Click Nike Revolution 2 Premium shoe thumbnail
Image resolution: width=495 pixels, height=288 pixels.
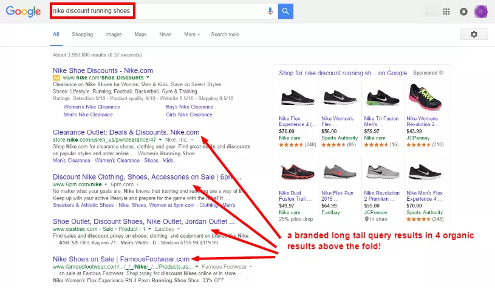(x=382, y=172)
